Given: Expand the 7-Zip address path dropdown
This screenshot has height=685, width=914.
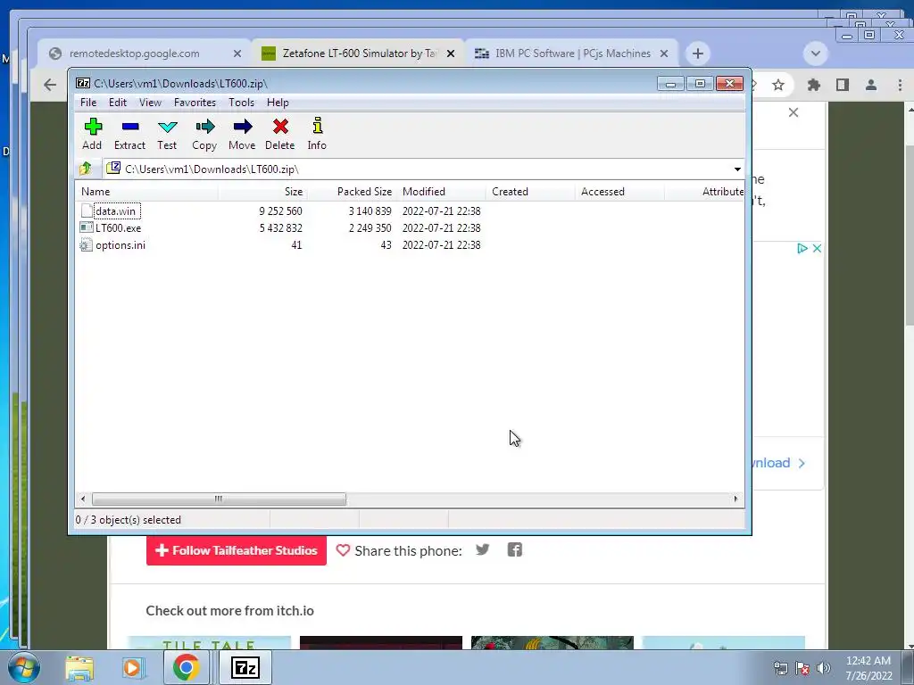Looking at the screenshot, I should (x=737, y=169).
